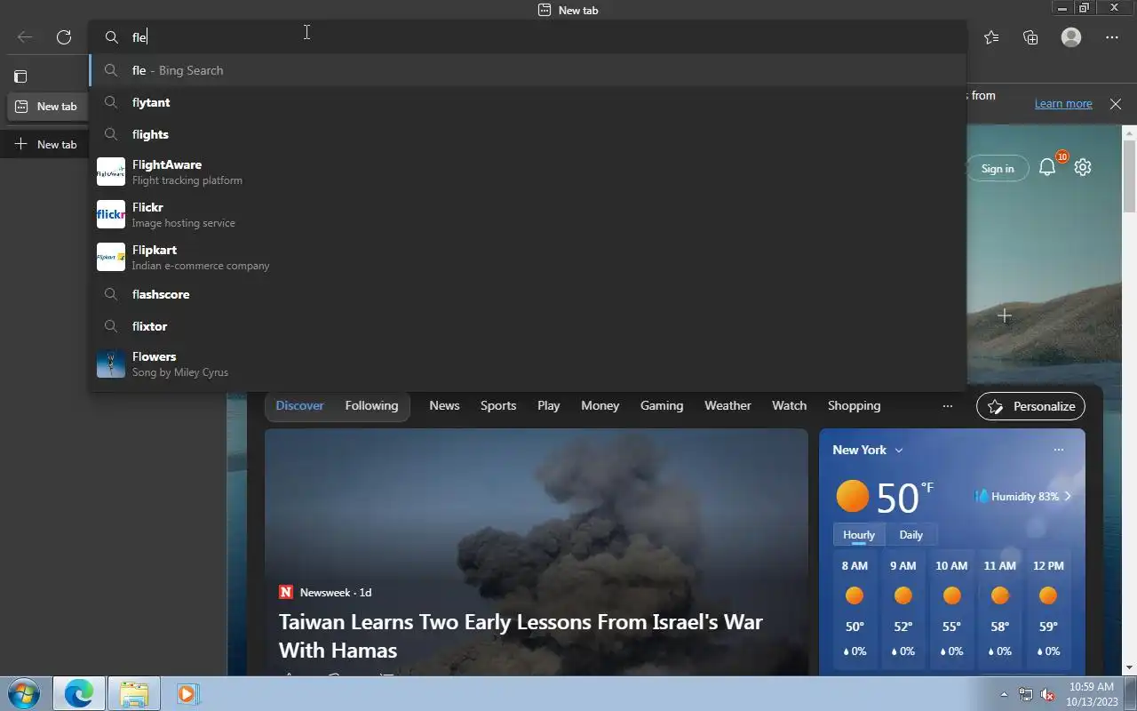The height and width of the screenshot is (711, 1137).
Task: Select the 'flytant' search suggestion
Action: tap(528, 102)
